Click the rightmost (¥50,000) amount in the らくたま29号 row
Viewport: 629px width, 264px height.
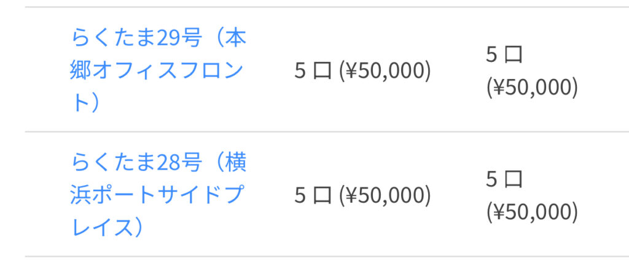point(532,88)
